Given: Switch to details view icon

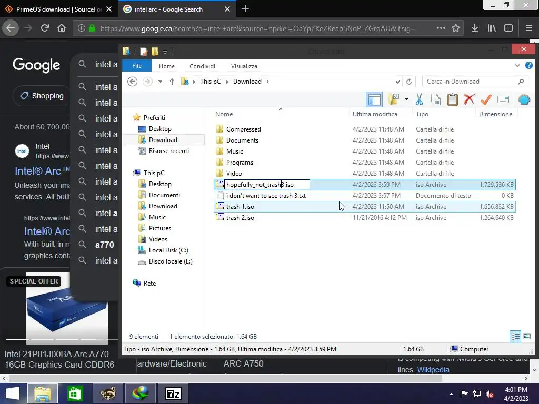Looking at the screenshot, I should (515, 336).
